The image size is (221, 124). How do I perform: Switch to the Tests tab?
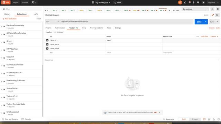(x=109, y=28)
